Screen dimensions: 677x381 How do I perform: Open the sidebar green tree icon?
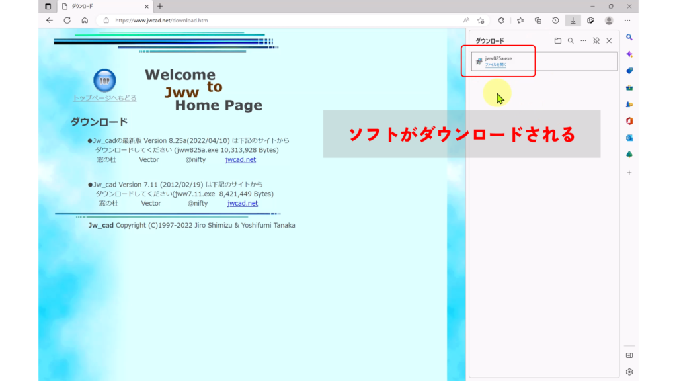pos(629,155)
